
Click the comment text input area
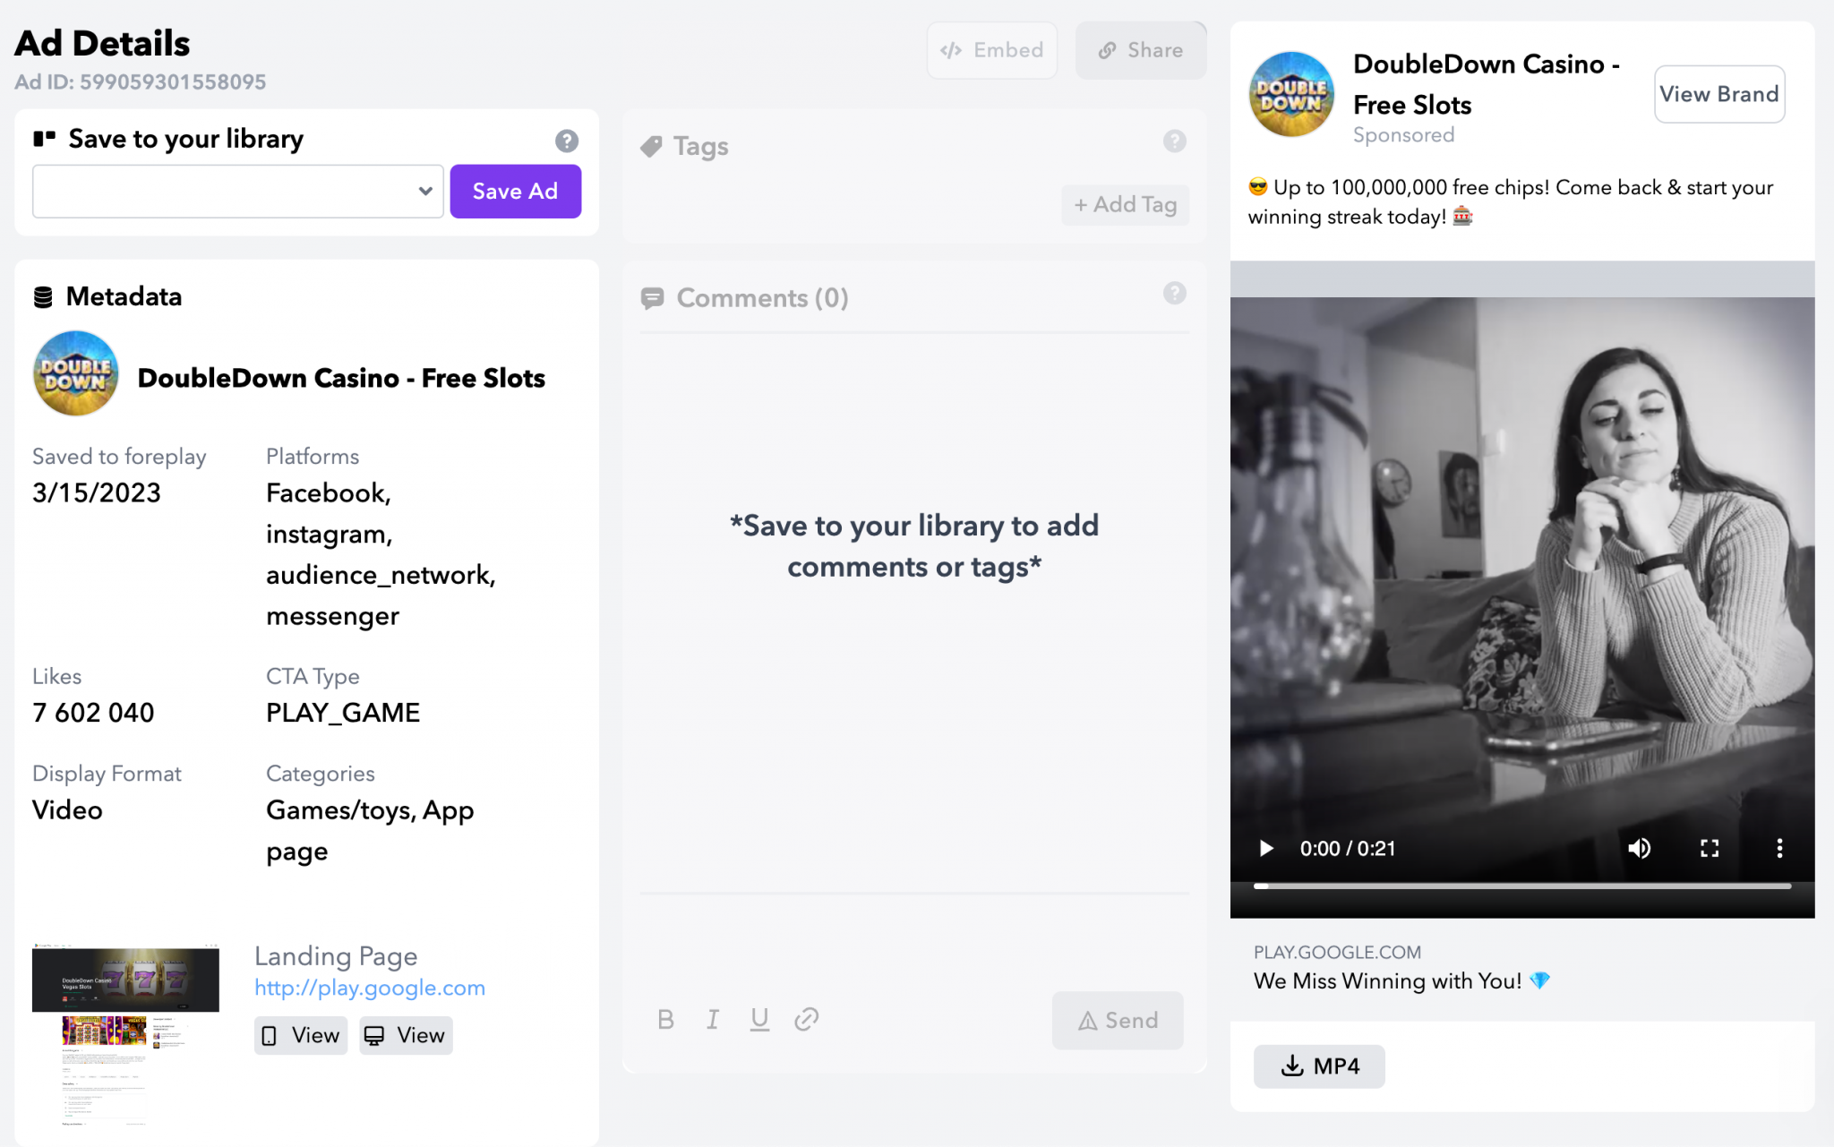[914, 940]
